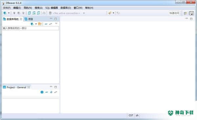Click the table name filter input field
The height and width of the screenshot is (120, 197).
pyautogui.click(x=31, y=28)
